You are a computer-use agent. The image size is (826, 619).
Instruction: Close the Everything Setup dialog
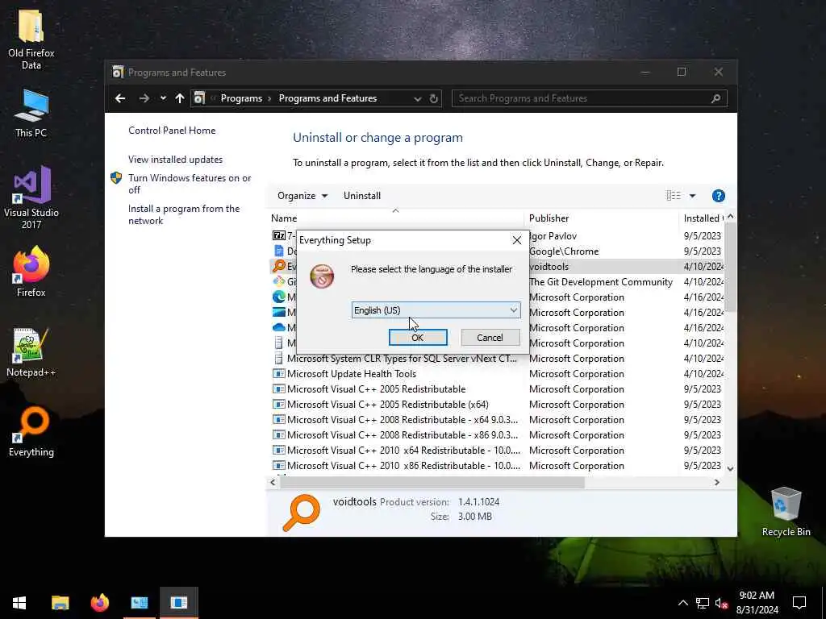pyautogui.click(x=517, y=240)
